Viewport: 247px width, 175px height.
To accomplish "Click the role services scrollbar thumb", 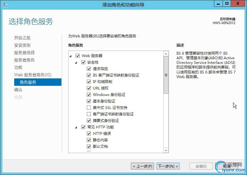I will point(166,75).
